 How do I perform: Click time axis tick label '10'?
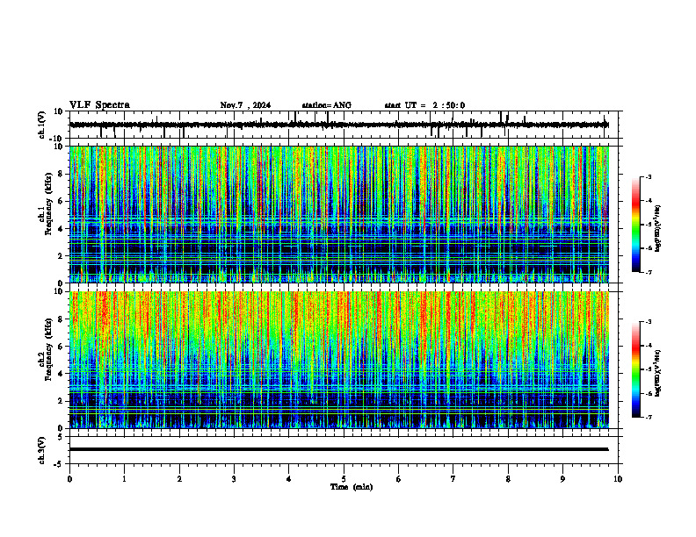coord(618,479)
